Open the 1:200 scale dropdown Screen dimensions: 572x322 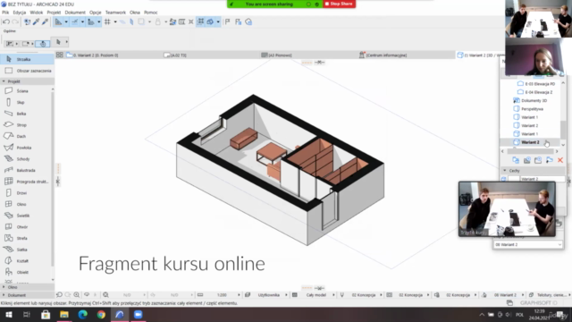(222, 295)
